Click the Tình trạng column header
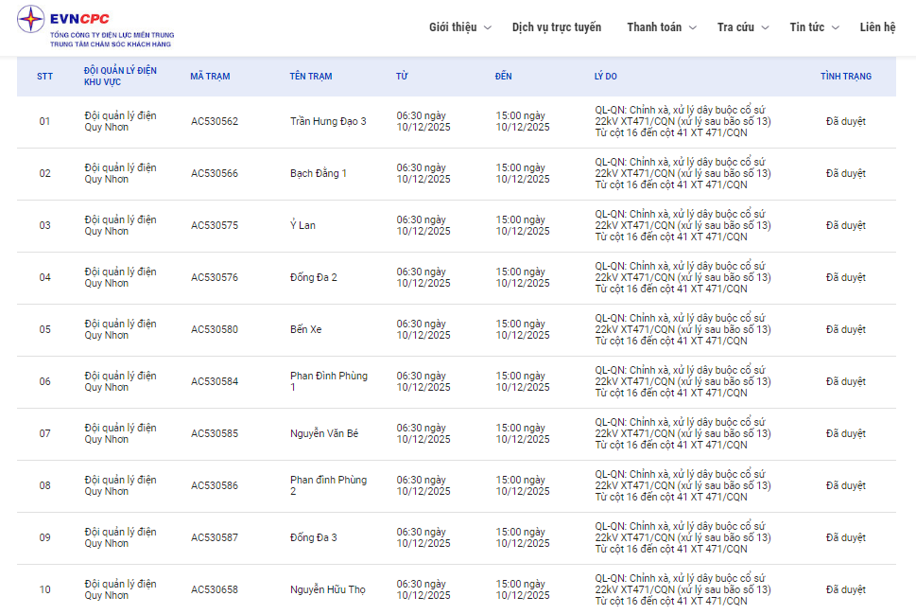 846,77
